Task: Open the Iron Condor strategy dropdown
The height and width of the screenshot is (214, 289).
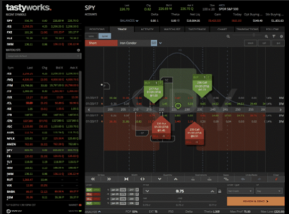Action: (134, 43)
